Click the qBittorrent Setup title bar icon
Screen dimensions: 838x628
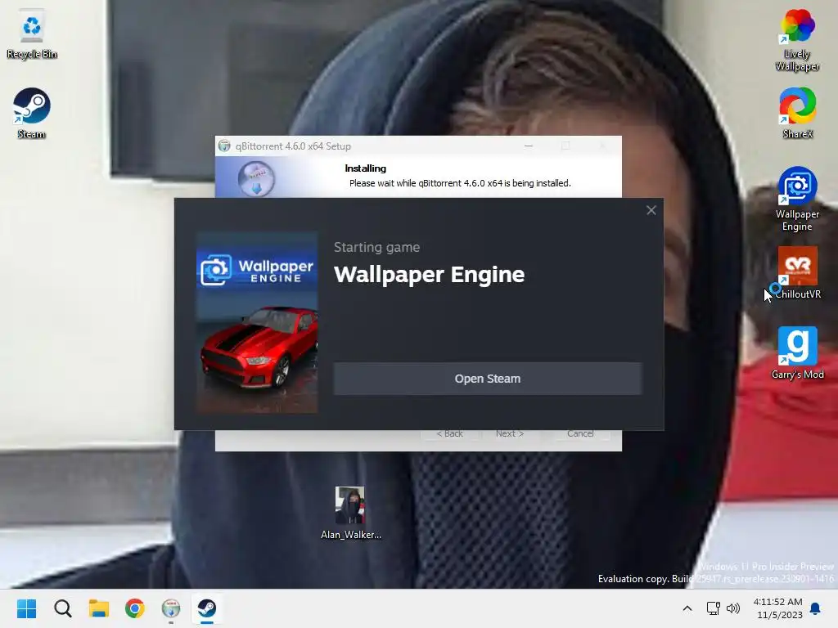pos(224,146)
